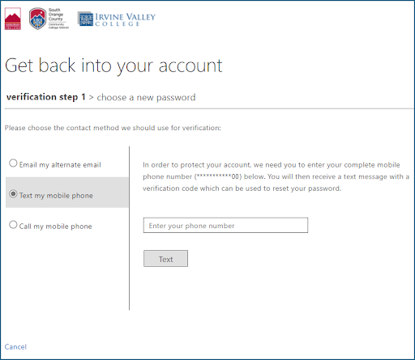Click the South Orange County district shield logo
This screenshot has width=415, height=360.
(x=38, y=19)
